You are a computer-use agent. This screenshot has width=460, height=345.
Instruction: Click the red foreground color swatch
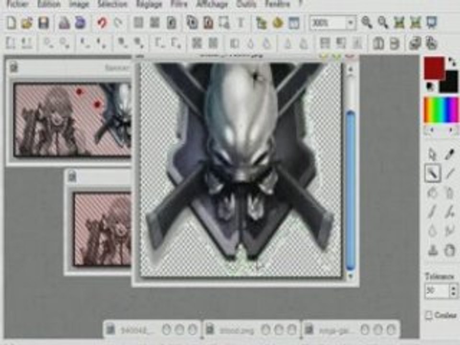pos(434,68)
